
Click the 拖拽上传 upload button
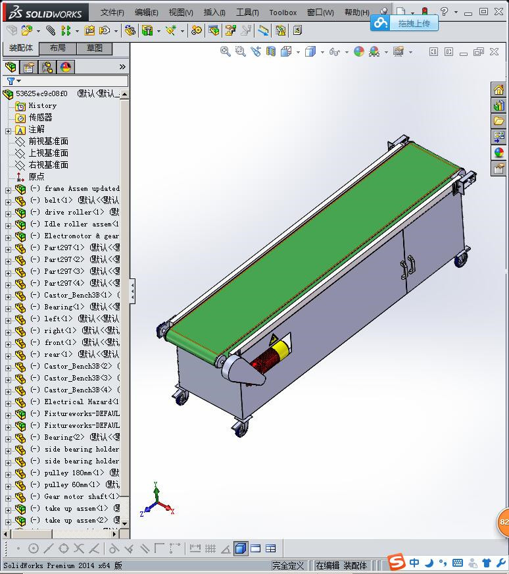pyautogui.click(x=414, y=24)
